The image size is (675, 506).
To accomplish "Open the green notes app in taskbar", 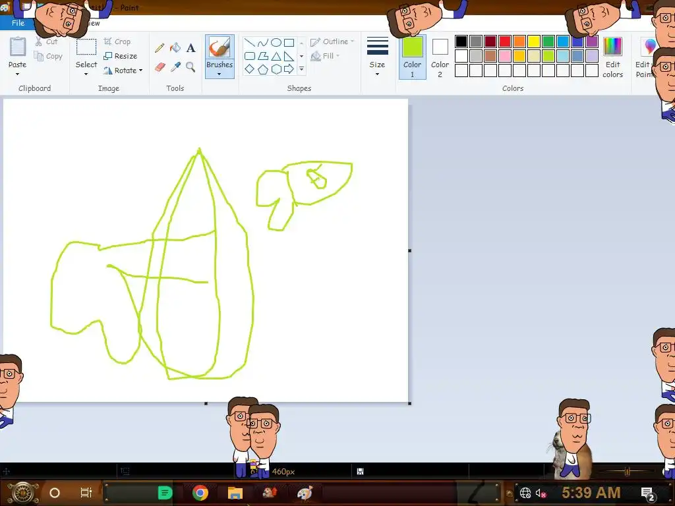I will [x=165, y=493].
